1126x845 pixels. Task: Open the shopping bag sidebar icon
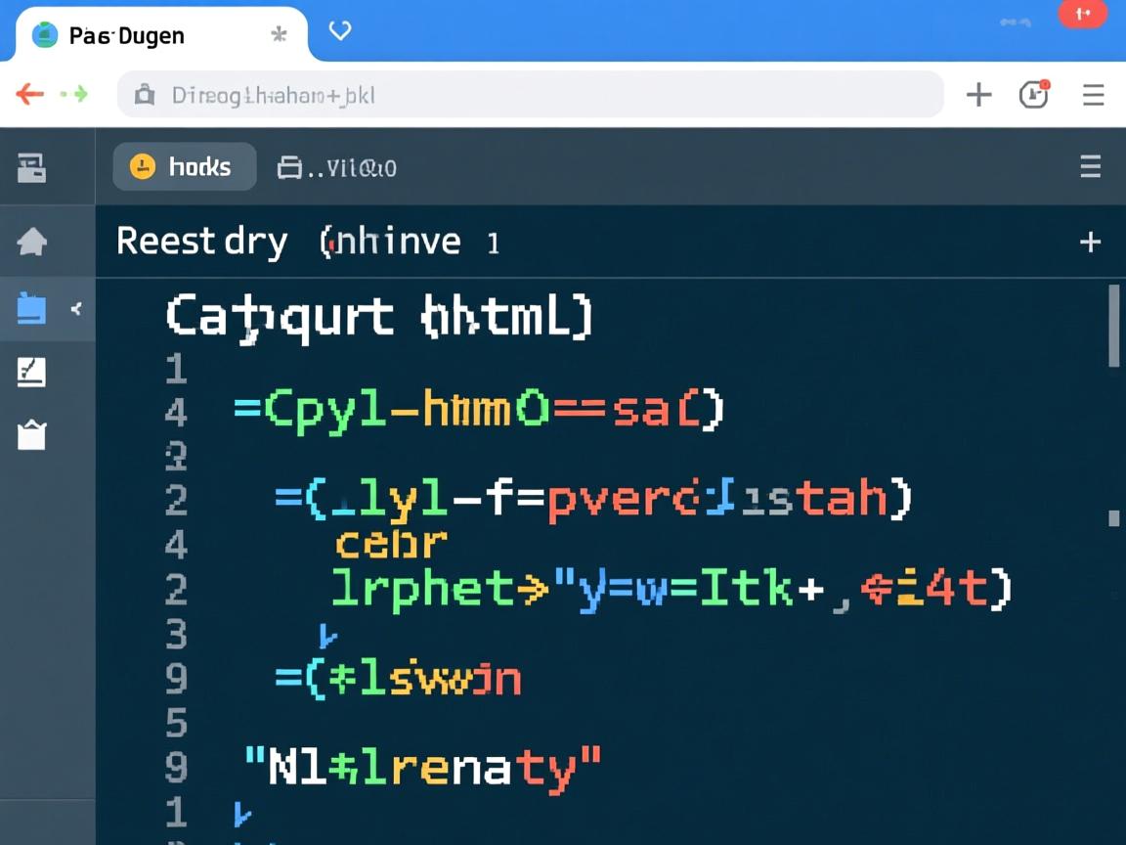click(x=31, y=434)
